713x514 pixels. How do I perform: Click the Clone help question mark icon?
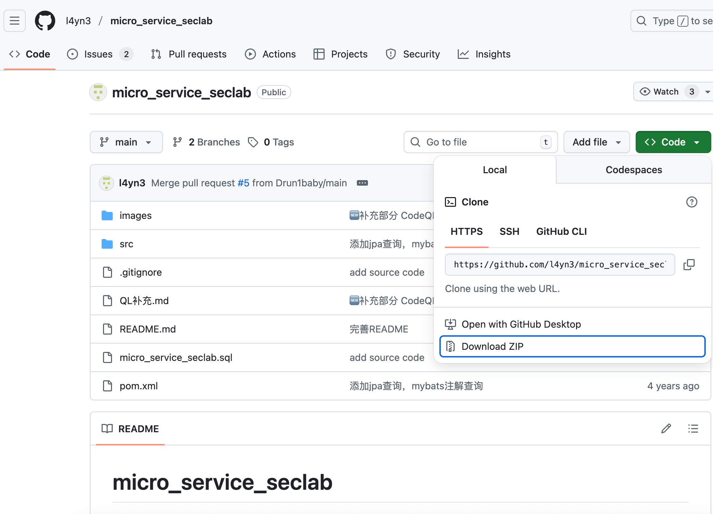(x=691, y=202)
